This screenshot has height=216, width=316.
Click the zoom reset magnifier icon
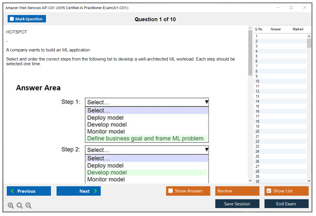(20, 206)
